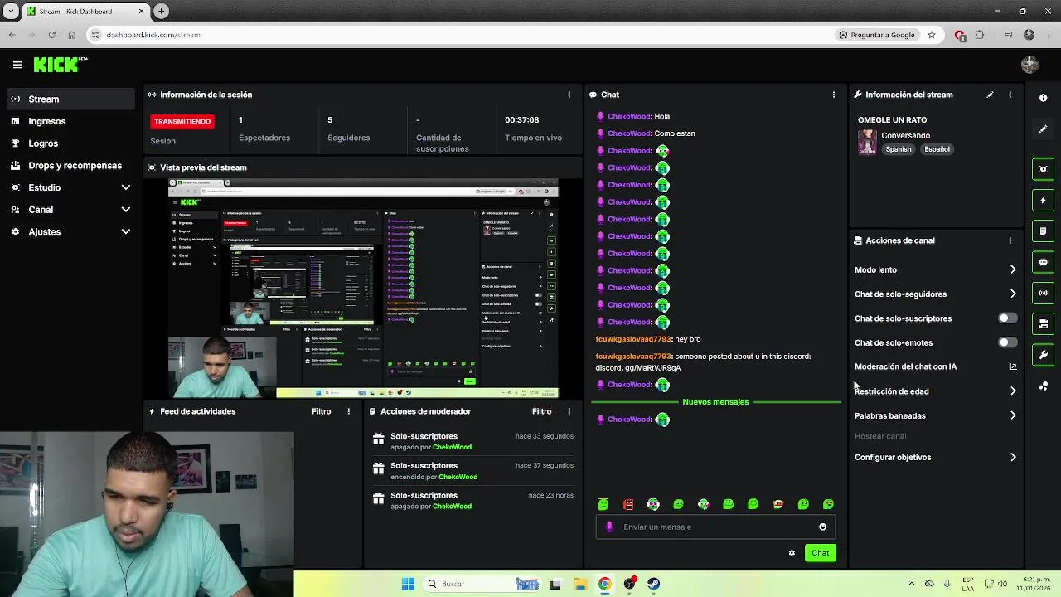1061x597 pixels.
Task: Click the stream preview video
Action: click(363, 289)
